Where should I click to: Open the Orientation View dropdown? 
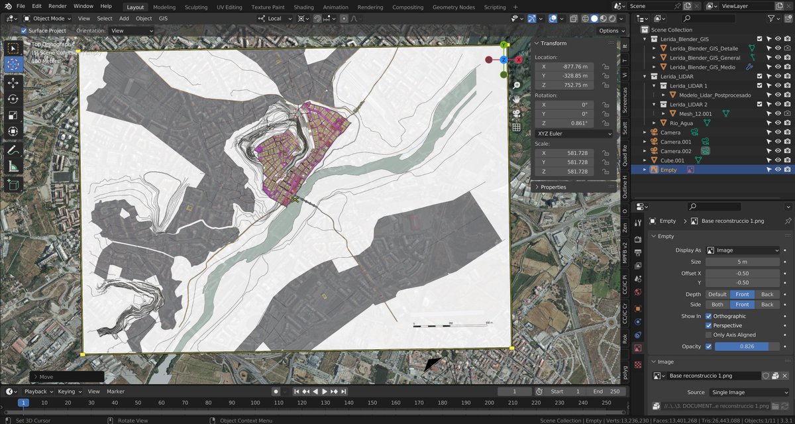(x=131, y=30)
